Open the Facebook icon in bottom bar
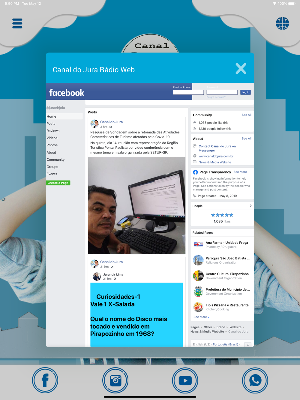The height and width of the screenshot is (400, 300). [x=45, y=381]
